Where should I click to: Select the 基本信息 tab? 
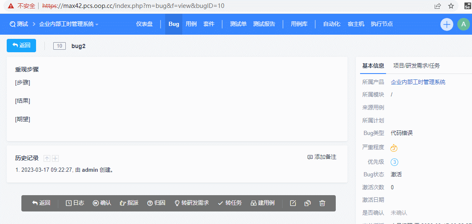point(373,66)
